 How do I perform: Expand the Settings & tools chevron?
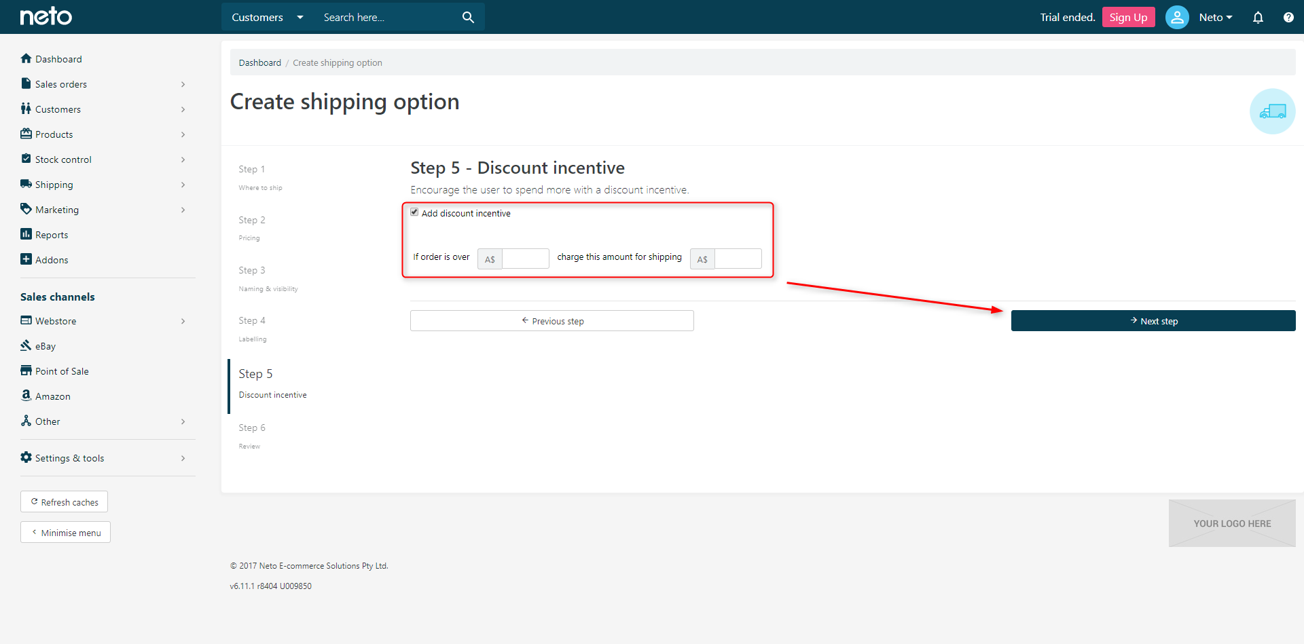[183, 458]
